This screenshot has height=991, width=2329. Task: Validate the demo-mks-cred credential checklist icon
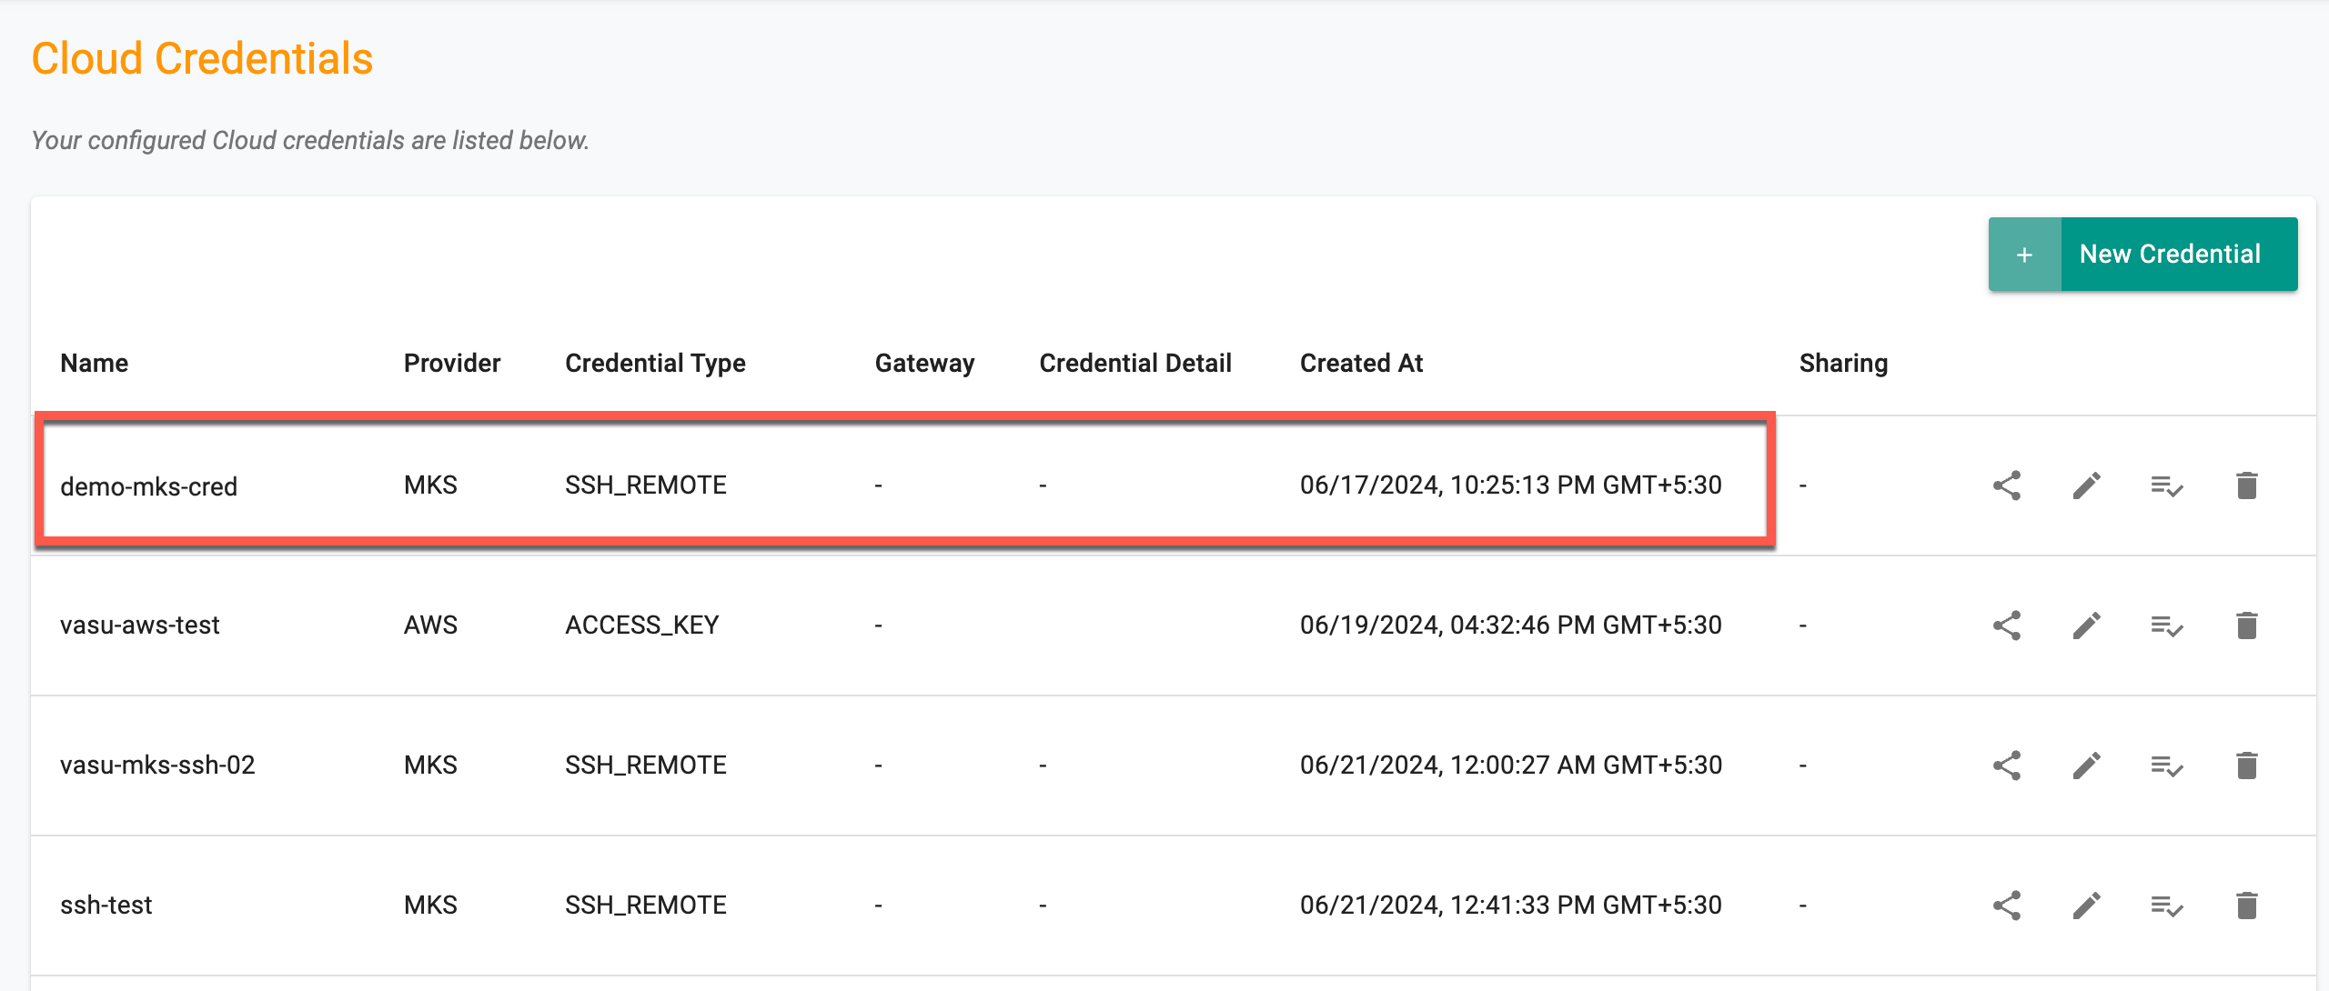pos(2167,485)
